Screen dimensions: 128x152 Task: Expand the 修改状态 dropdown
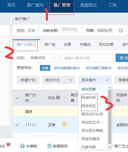[x=59, y=80]
